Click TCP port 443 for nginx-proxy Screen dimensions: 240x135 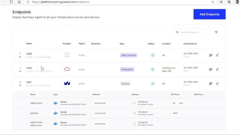pos(181,103)
